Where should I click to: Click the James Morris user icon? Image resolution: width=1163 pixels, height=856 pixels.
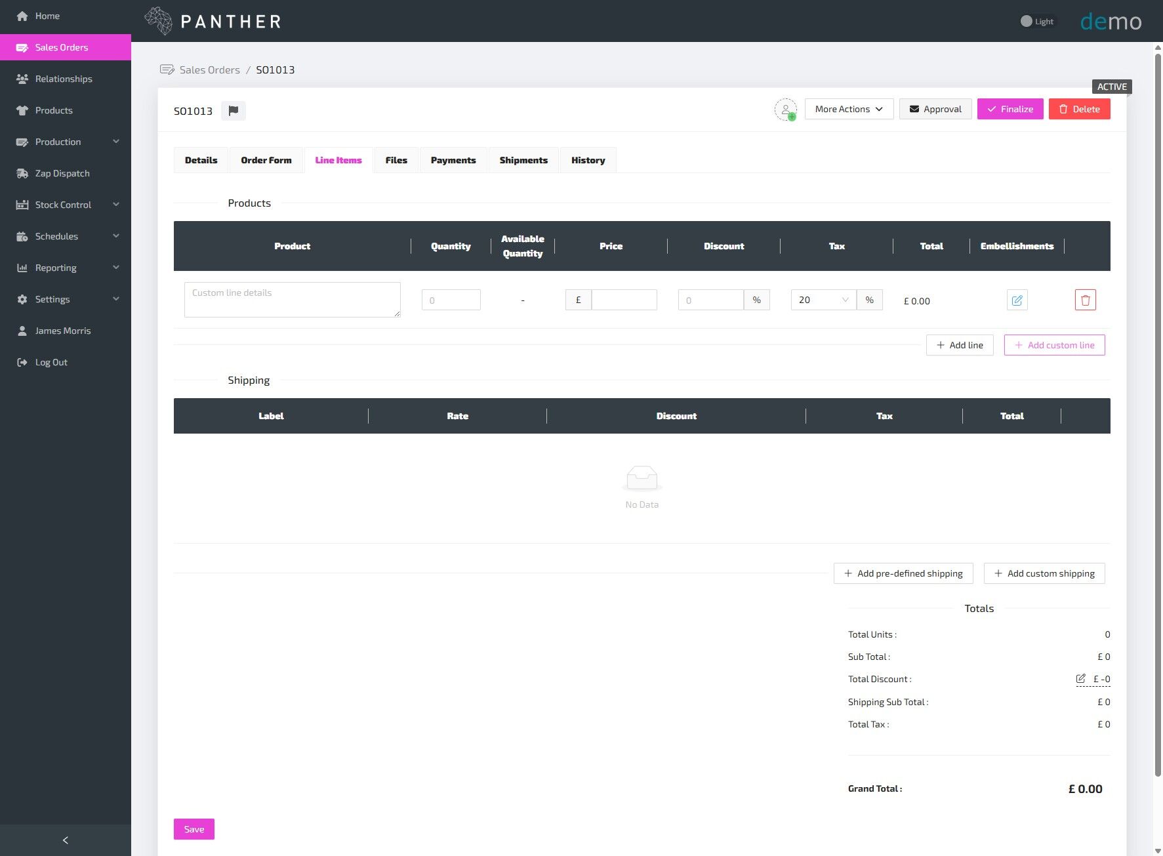tap(22, 331)
